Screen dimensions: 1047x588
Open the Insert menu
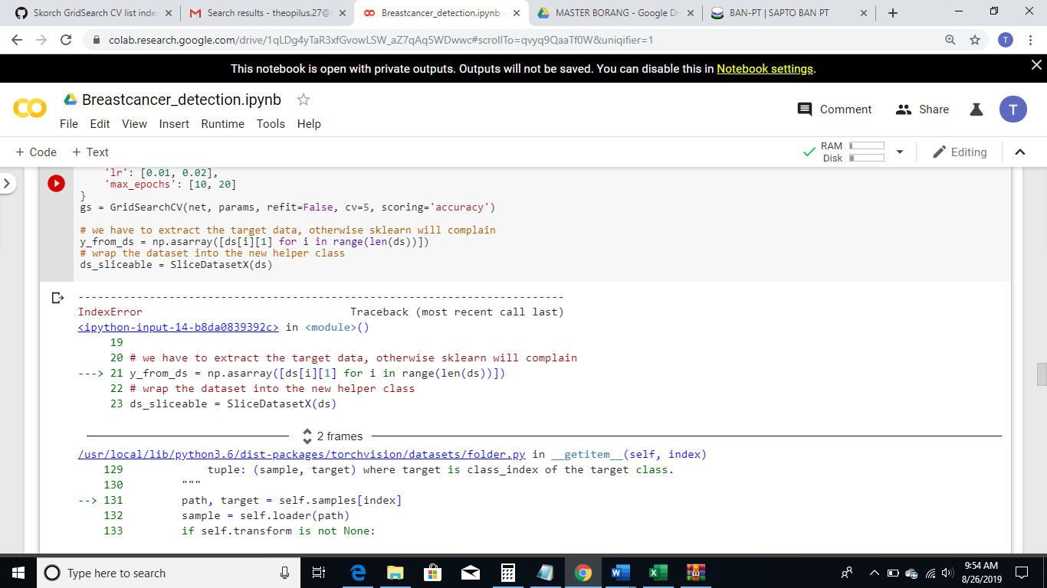[174, 124]
